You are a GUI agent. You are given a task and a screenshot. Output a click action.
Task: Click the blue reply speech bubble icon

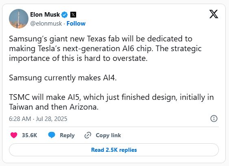(52, 135)
